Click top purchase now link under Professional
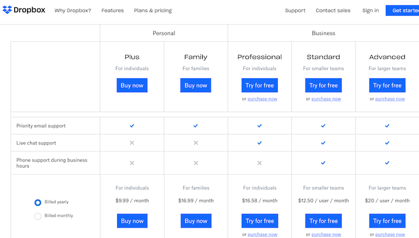The width and height of the screenshot is (419, 238). [262, 99]
